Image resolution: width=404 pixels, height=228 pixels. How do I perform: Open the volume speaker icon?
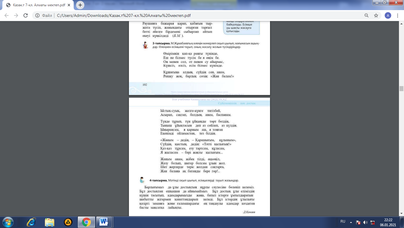(365, 222)
